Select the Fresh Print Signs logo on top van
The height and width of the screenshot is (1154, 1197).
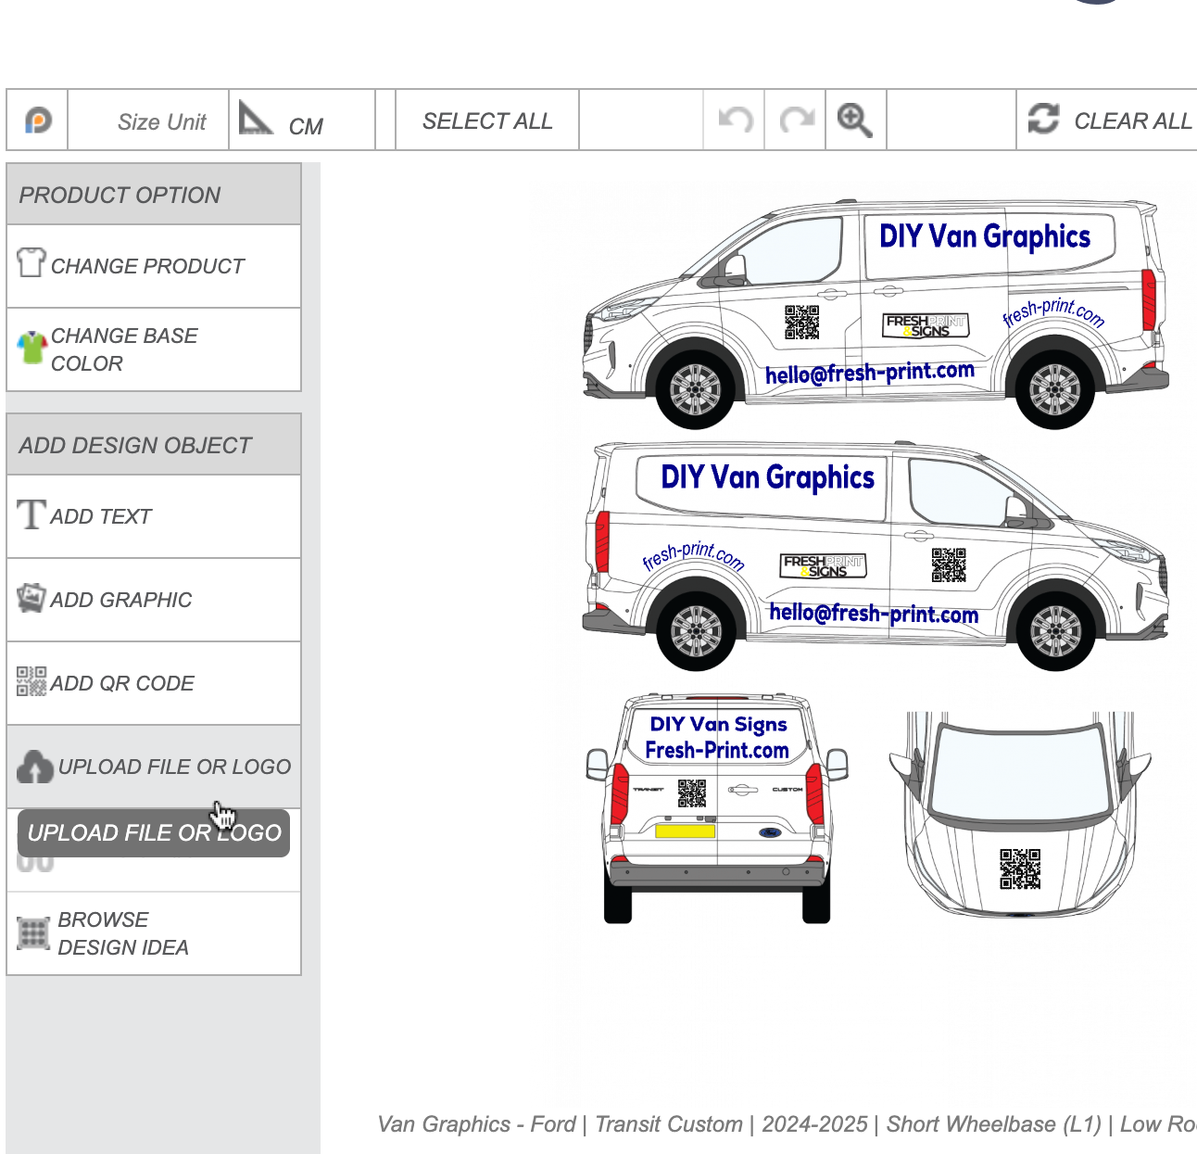point(926,325)
